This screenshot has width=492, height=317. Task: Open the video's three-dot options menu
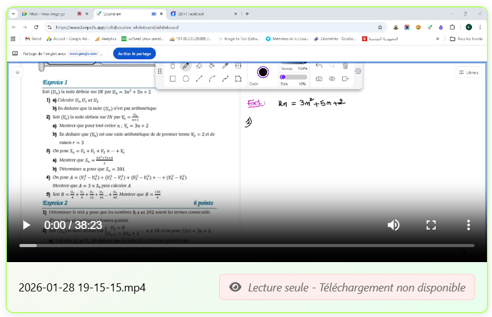tap(468, 225)
